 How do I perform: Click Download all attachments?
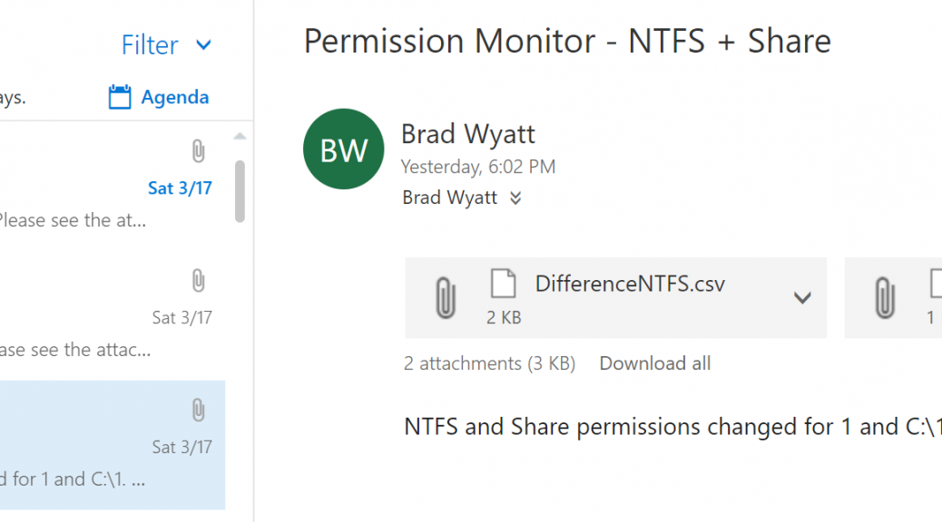point(655,363)
